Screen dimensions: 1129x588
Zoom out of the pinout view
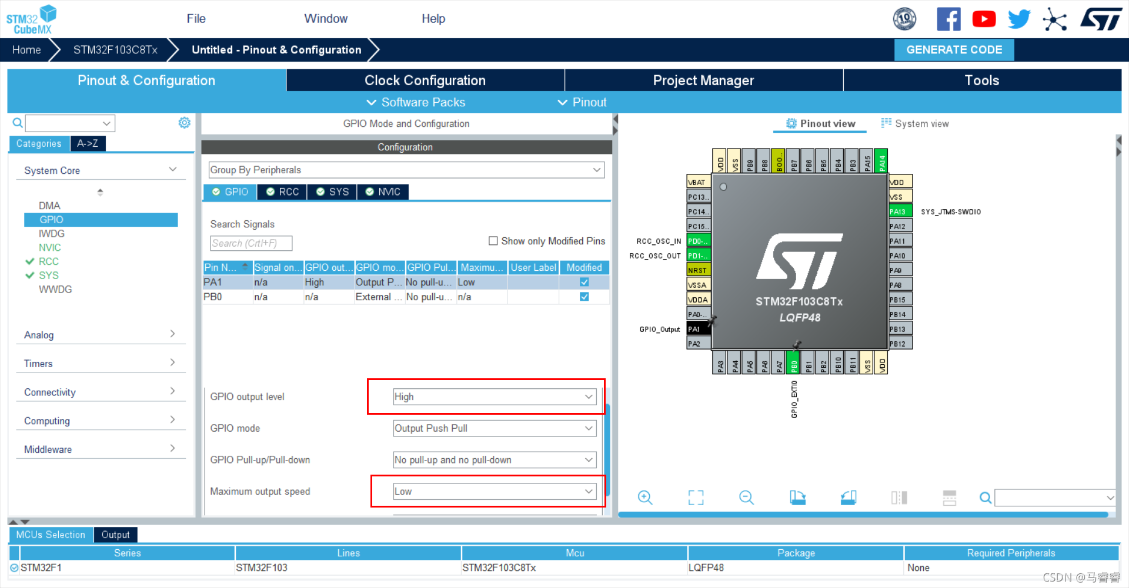point(747,498)
